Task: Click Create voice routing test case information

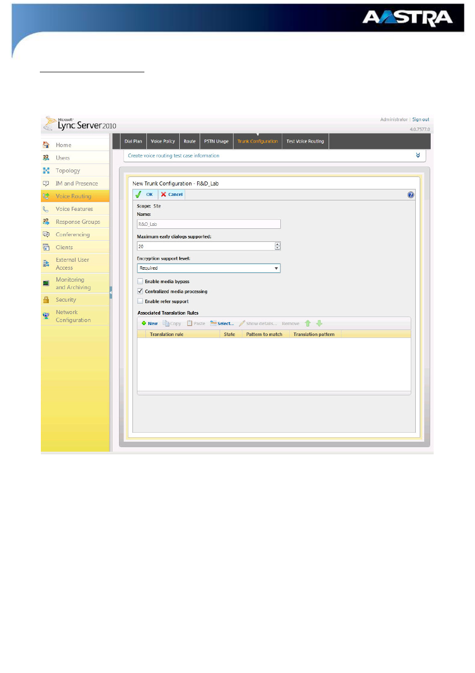Action: 173,156
